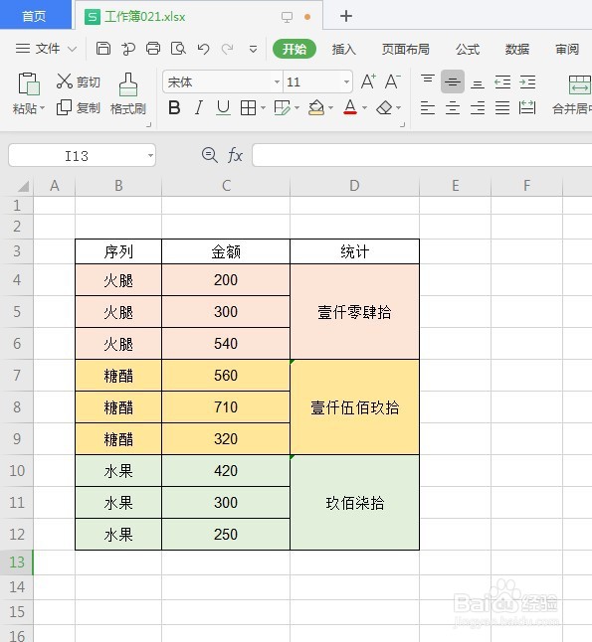Click inside the formula bar input
Viewport: 592px width, 642px height.
422,155
